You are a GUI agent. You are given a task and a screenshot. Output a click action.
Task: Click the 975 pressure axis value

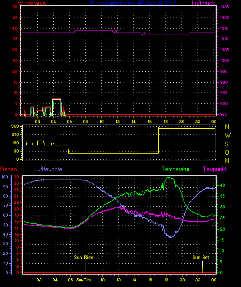click(224, 114)
